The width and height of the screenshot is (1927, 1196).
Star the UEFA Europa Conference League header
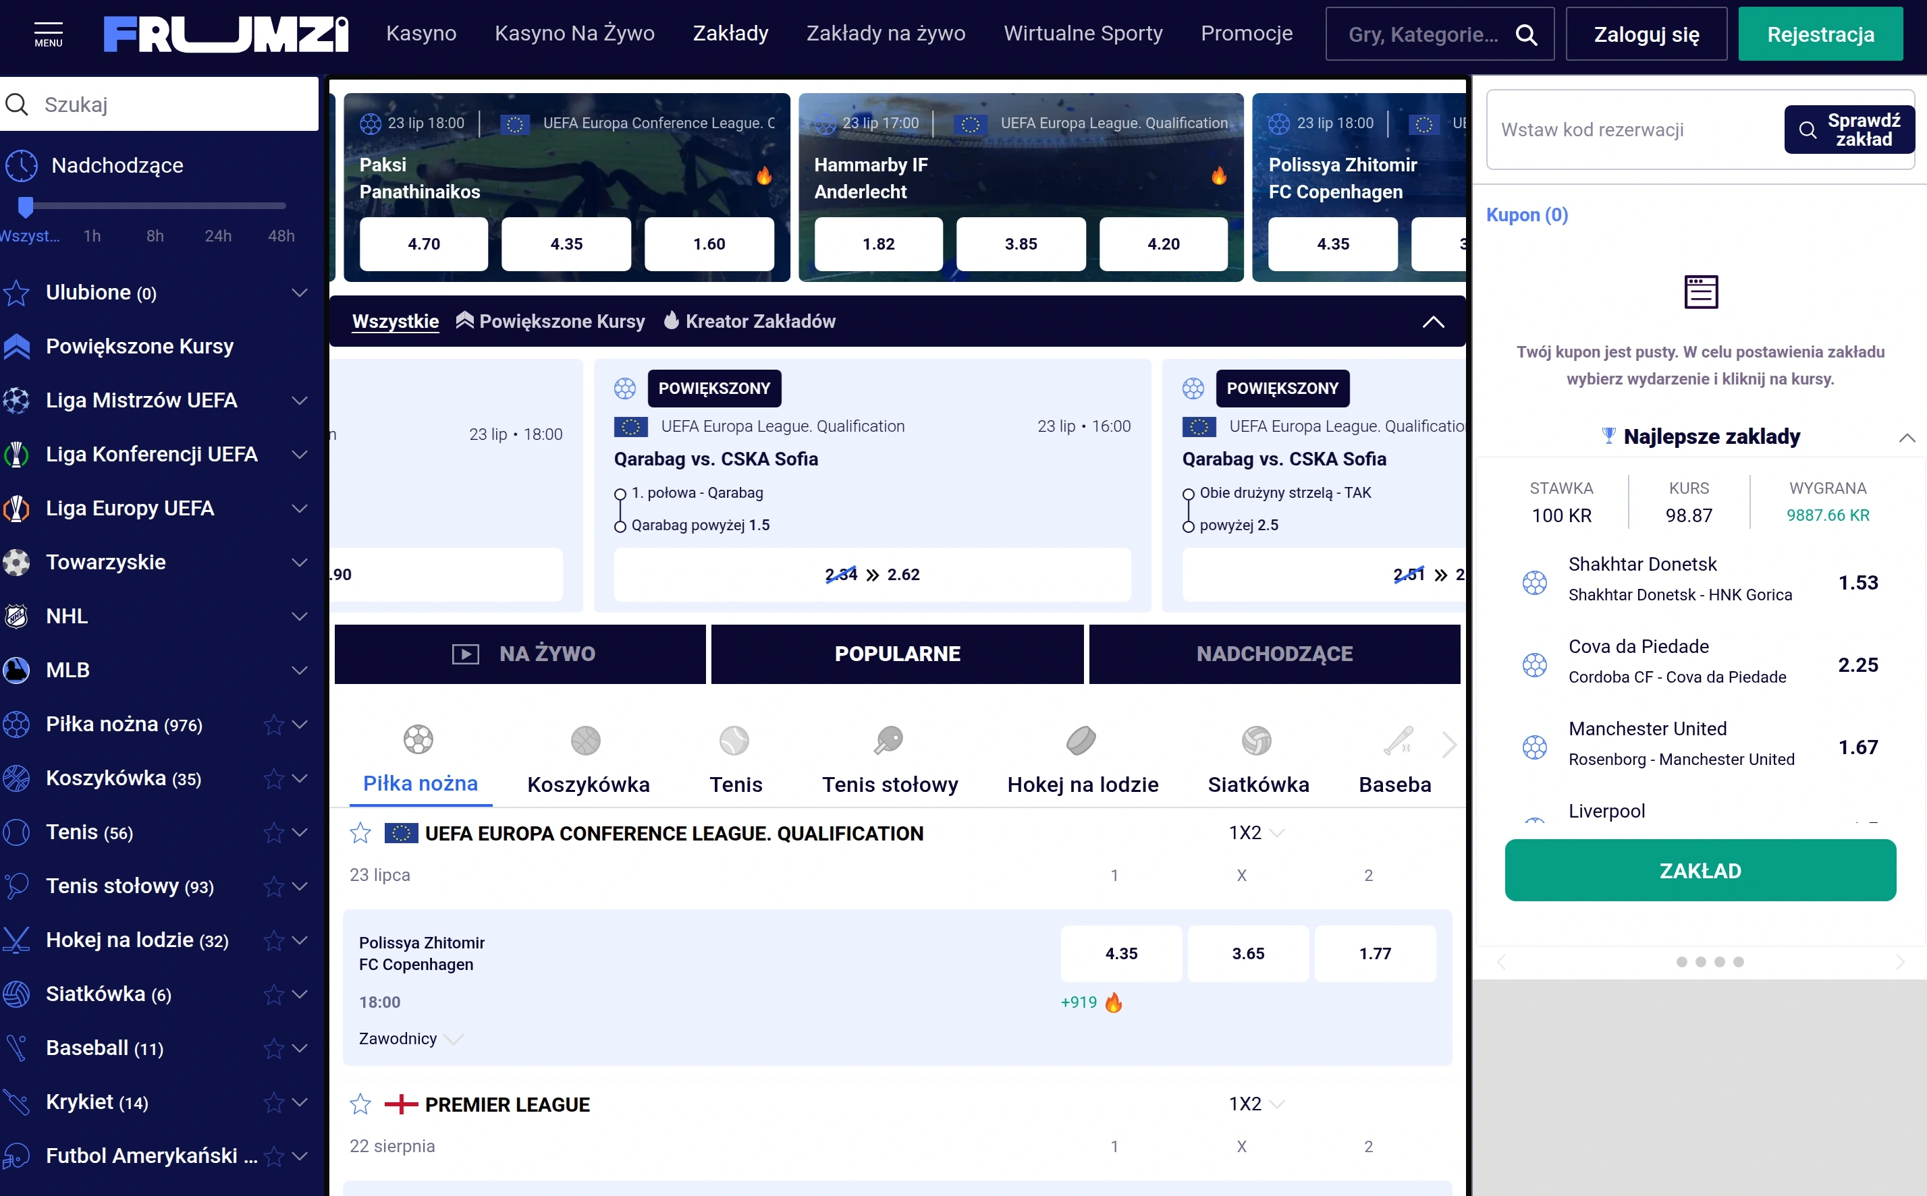[x=360, y=833]
